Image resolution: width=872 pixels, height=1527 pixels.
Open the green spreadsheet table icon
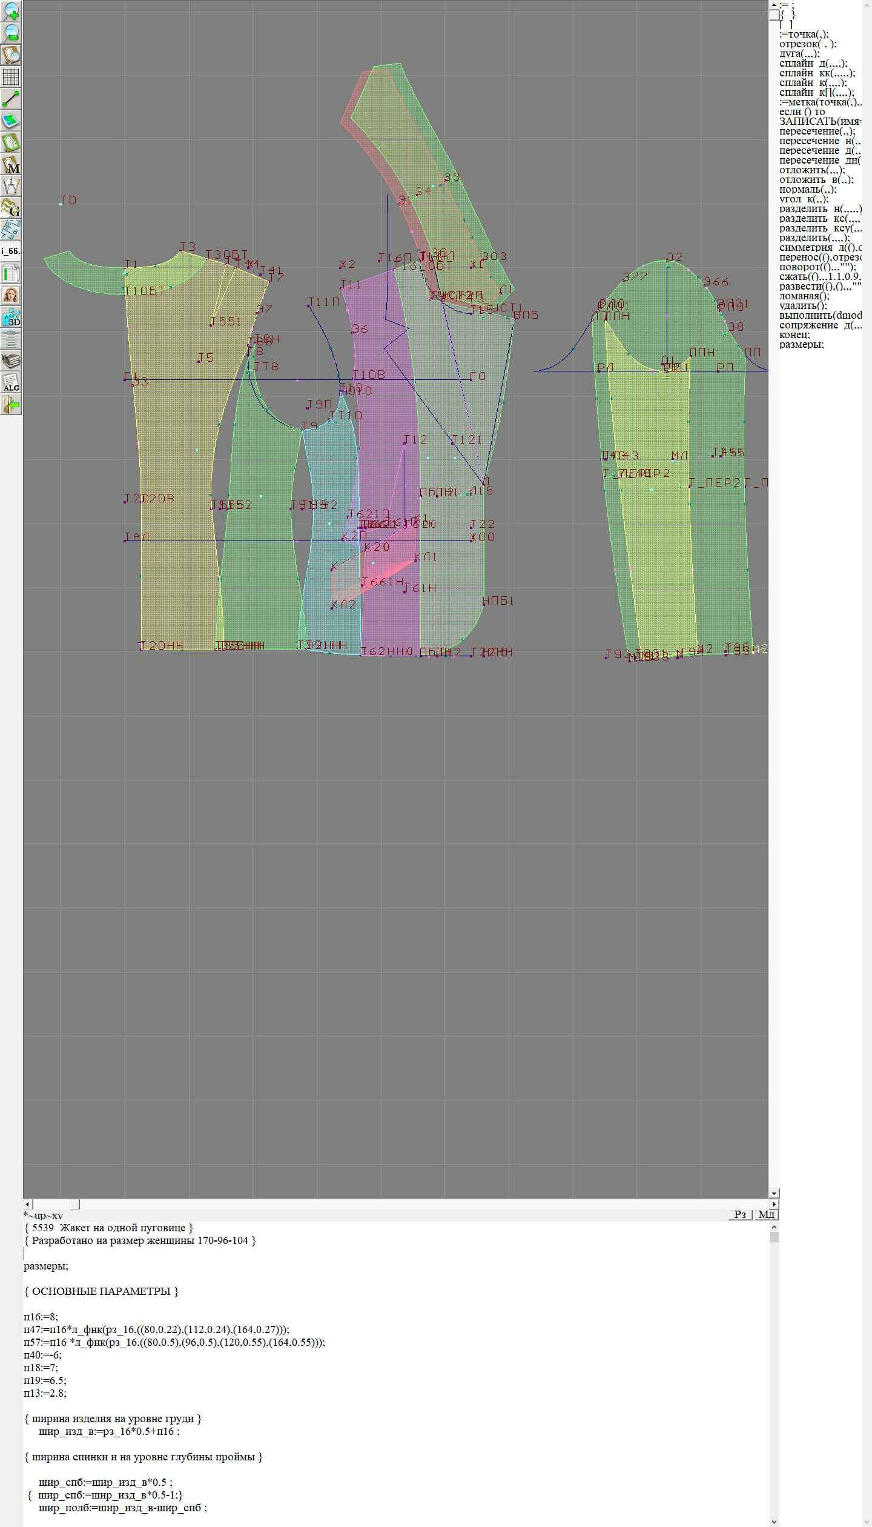pyautogui.click(x=11, y=274)
